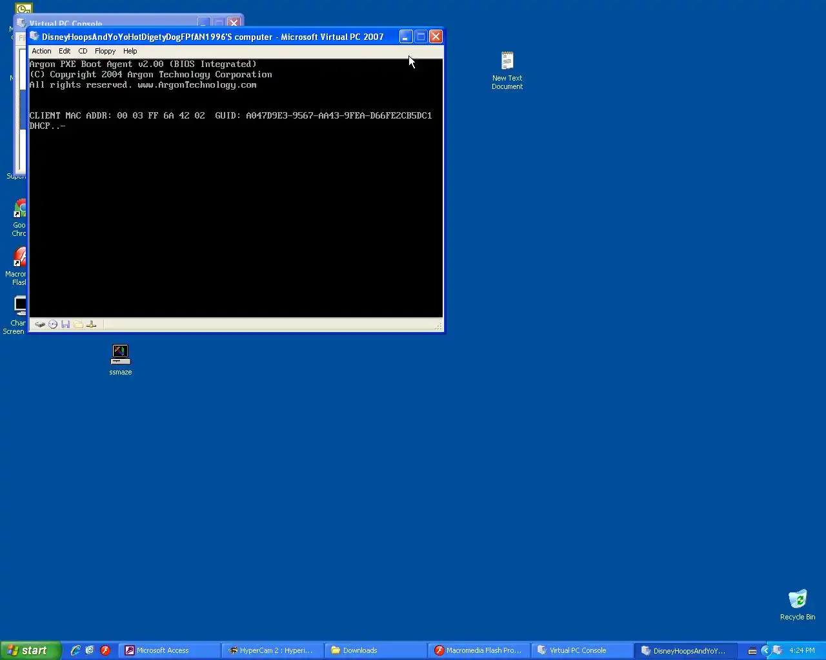826x660 pixels.
Task: Click the virtual machine window title icon
Action: [x=35, y=37]
